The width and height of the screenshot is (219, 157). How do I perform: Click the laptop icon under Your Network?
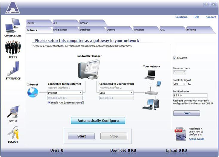pyautogui.click(x=150, y=75)
